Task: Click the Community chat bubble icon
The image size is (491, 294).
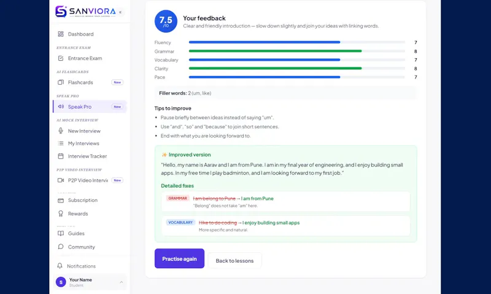Action: pos(61,247)
